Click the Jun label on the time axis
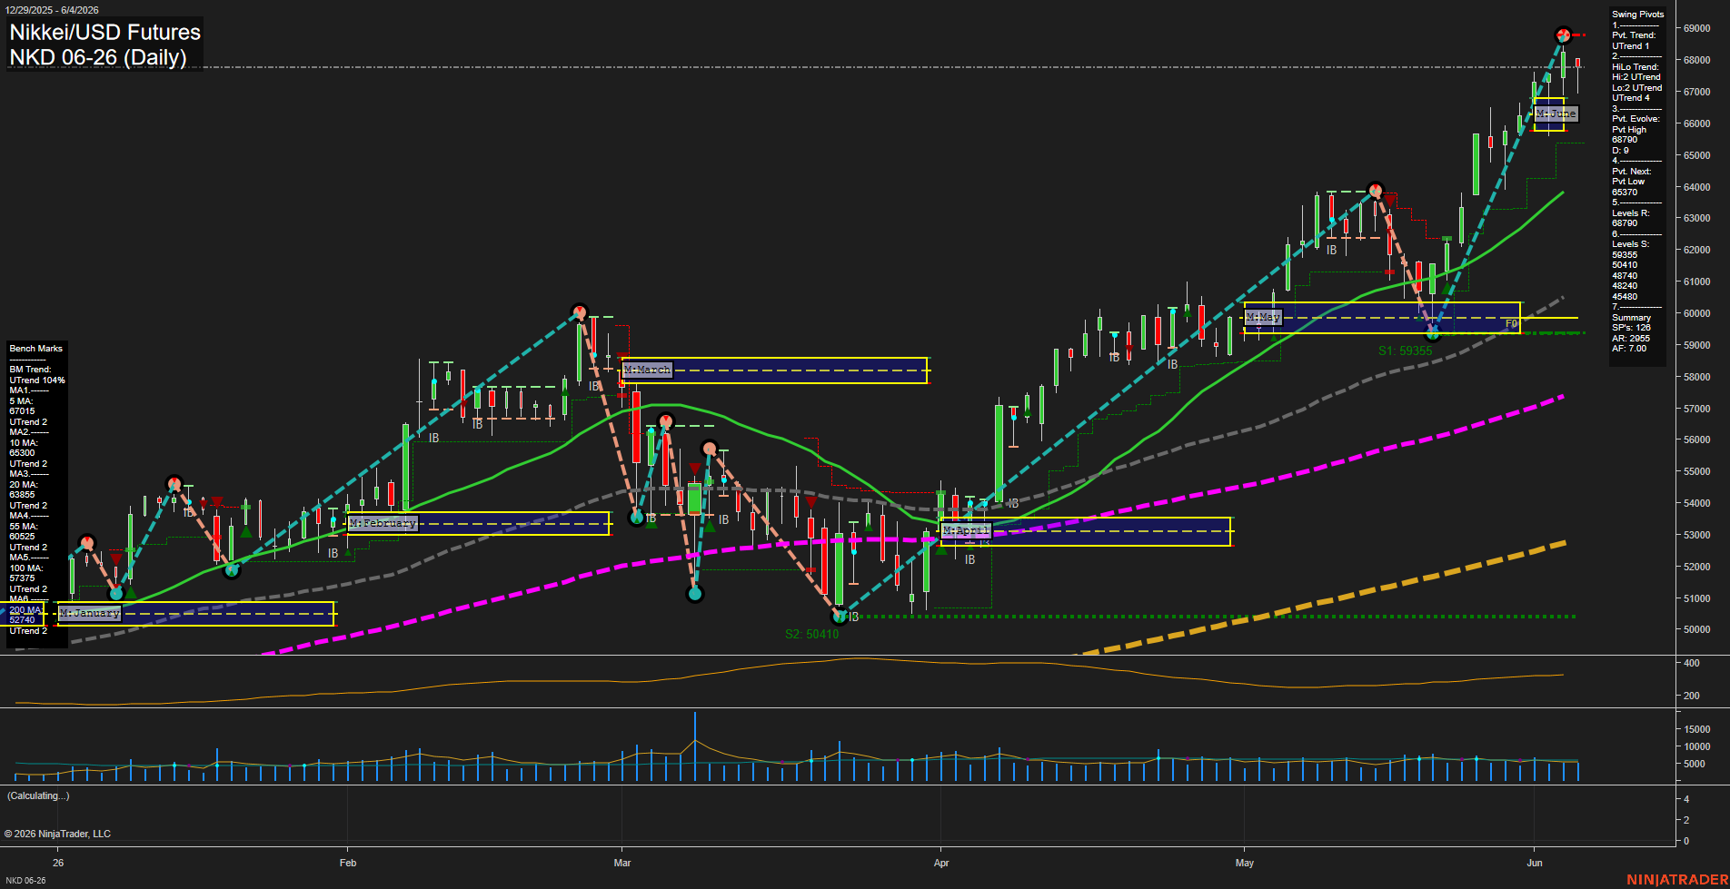1730x889 pixels. coord(1535,863)
